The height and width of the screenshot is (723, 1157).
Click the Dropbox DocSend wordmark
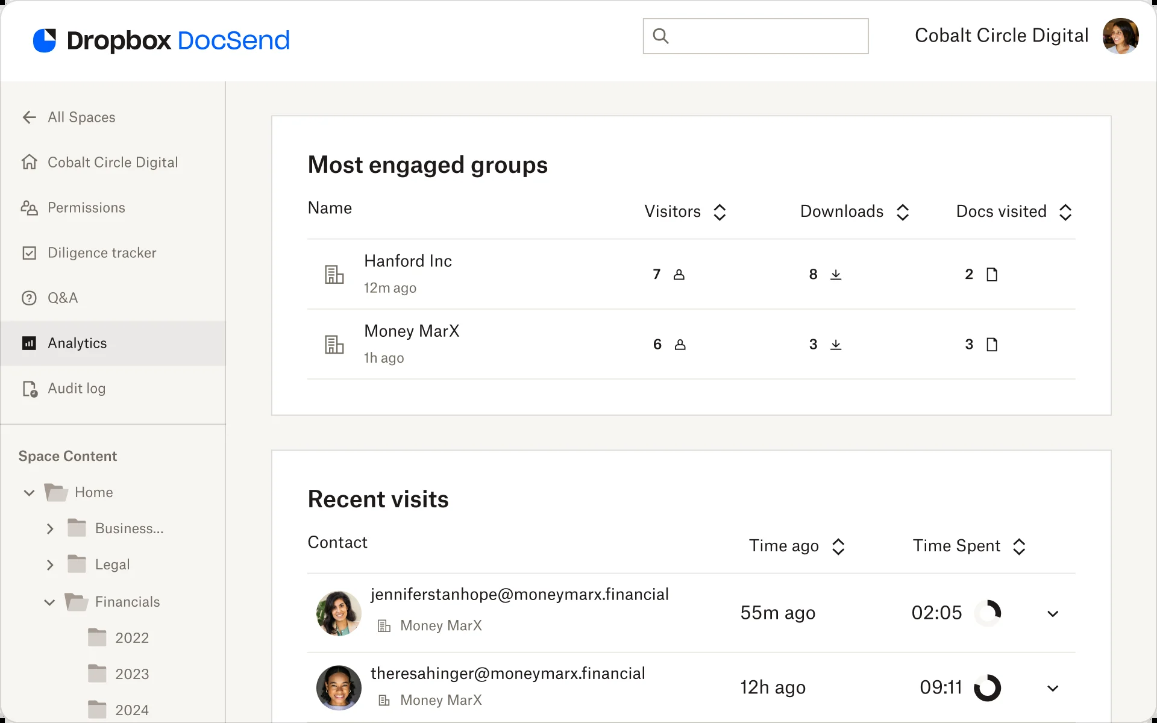[x=178, y=40]
